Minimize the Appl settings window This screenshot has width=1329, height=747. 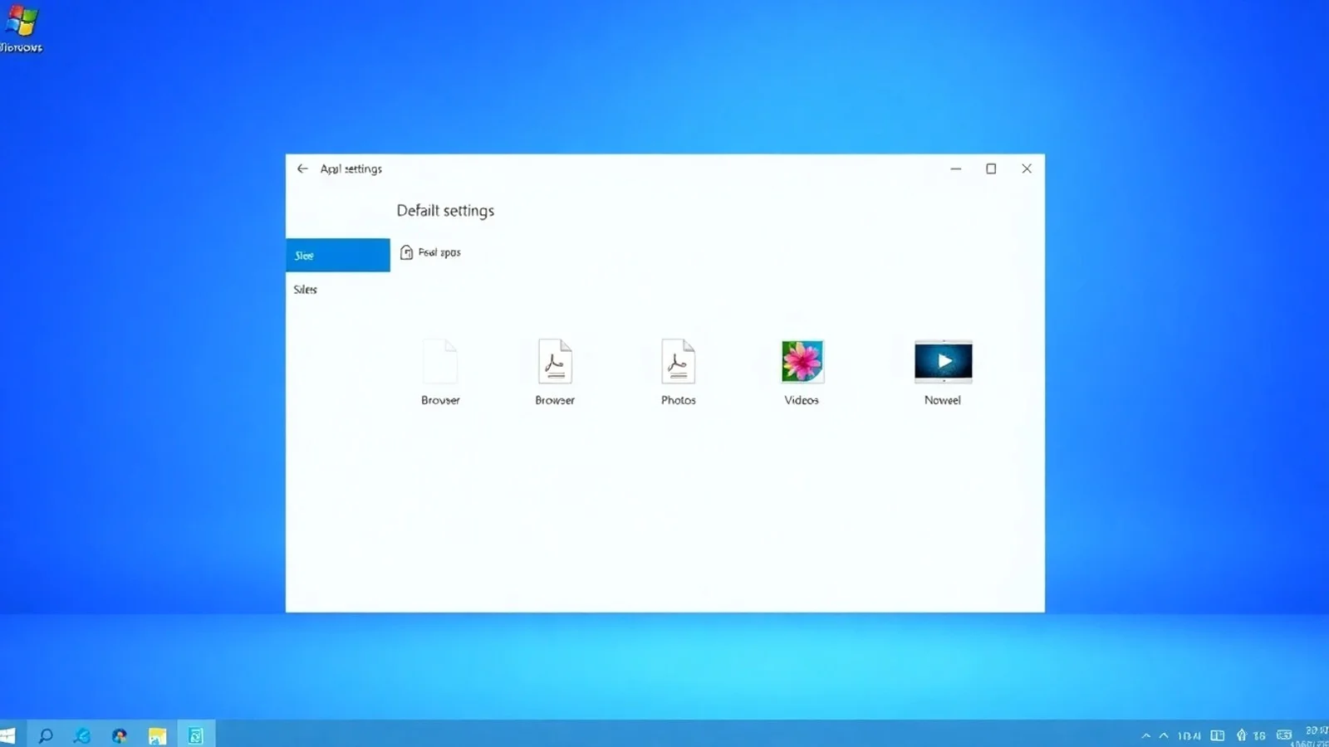tap(956, 168)
